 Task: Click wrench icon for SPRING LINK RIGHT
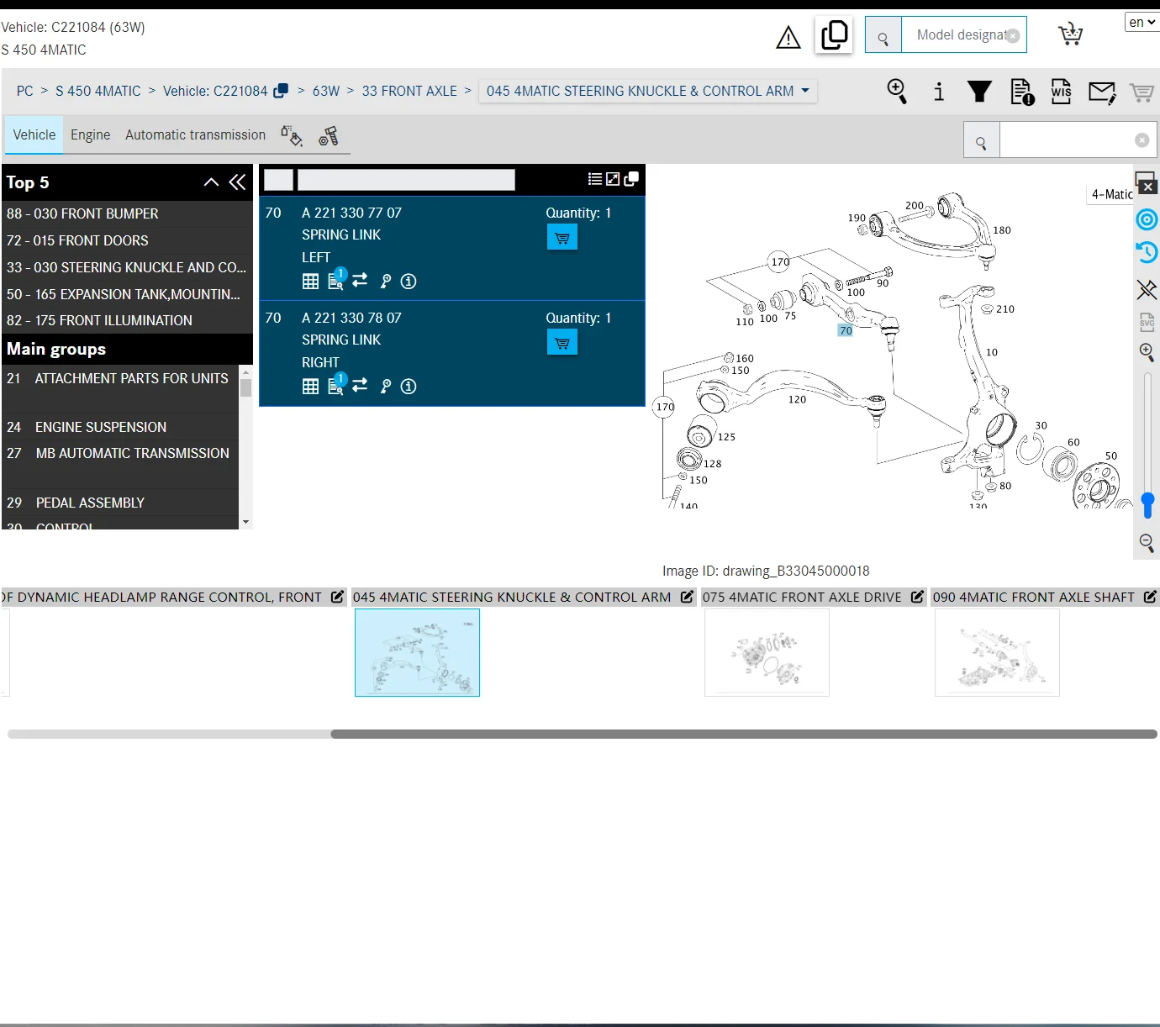tap(386, 387)
